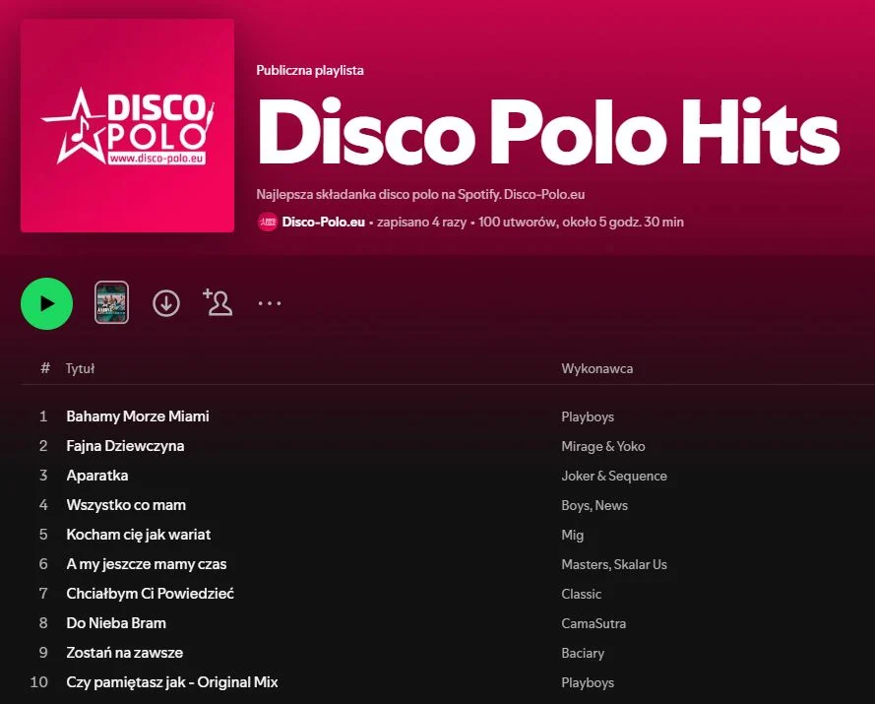
Task: Click the description Najlepsza składanka disco polo
Action: (x=420, y=195)
